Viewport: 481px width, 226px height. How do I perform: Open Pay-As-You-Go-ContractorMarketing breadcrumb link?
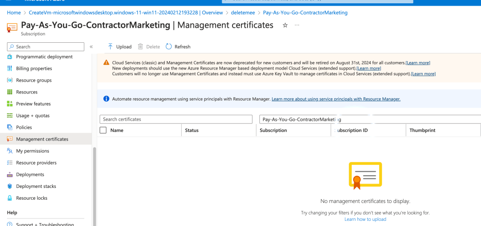(x=305, y=13)
